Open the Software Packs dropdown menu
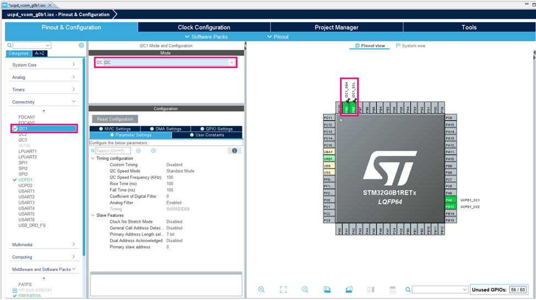 [x=206, y=36]
